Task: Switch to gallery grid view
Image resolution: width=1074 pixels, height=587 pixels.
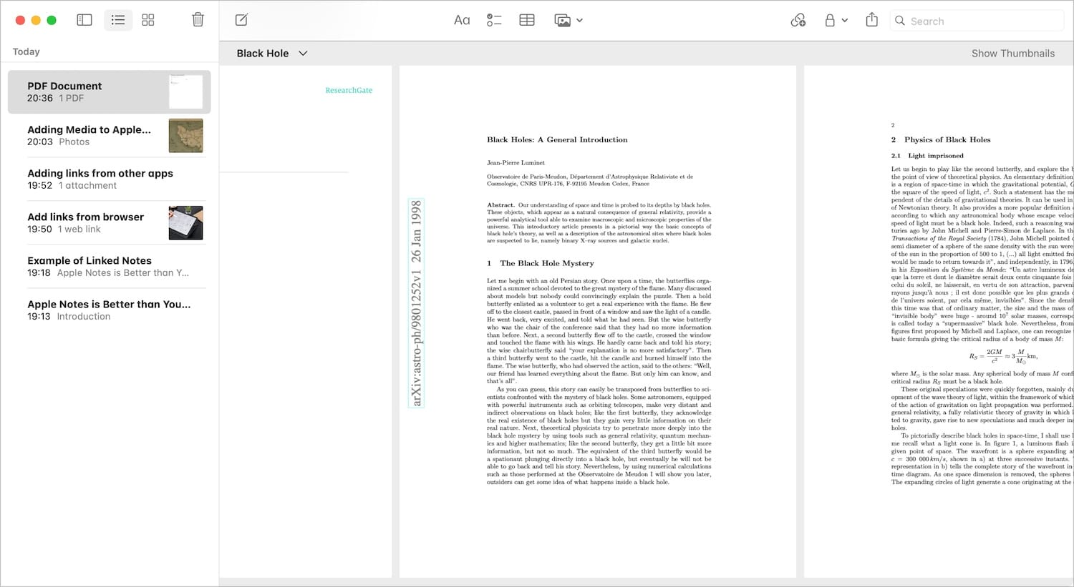Action: (x=148, y=20)
